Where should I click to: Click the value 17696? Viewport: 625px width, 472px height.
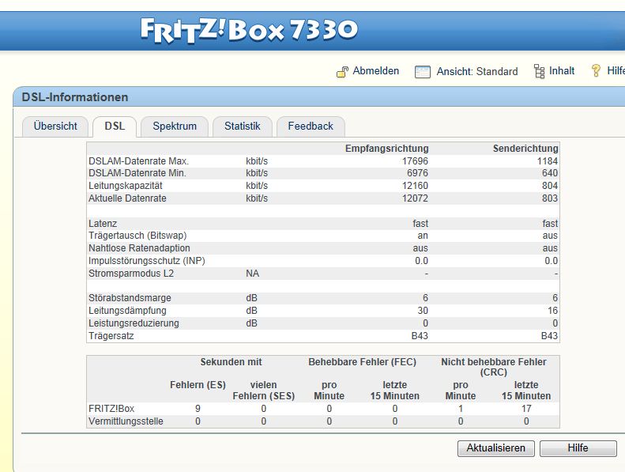click(x=415, y=161)
